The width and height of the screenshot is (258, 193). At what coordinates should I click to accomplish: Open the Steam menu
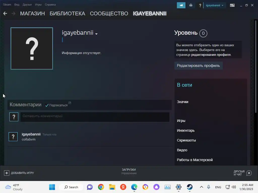tap(7, 5)
